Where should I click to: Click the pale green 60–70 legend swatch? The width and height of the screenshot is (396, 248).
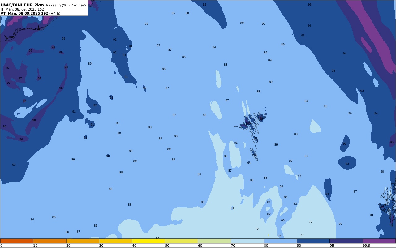[x=214, y=241]
